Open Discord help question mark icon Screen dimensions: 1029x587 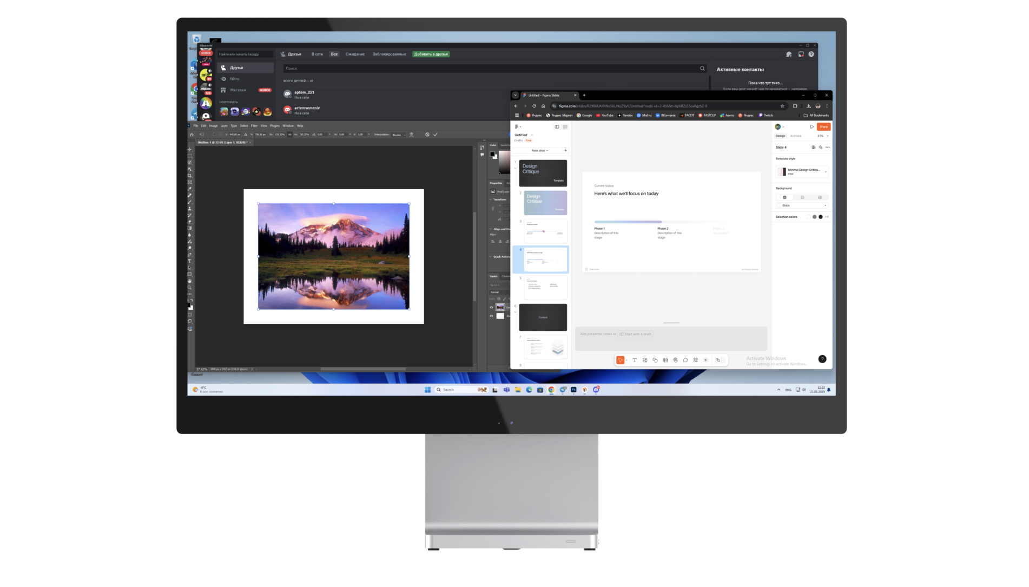click(811, 54)
